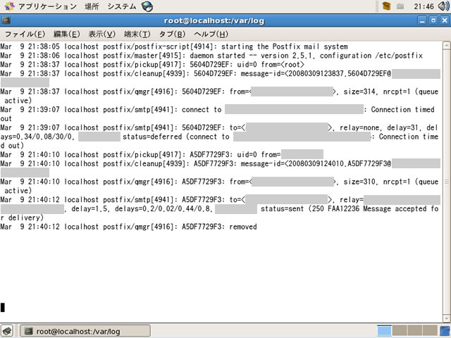
Task: Click the package update notification icon
Action: 386,6
